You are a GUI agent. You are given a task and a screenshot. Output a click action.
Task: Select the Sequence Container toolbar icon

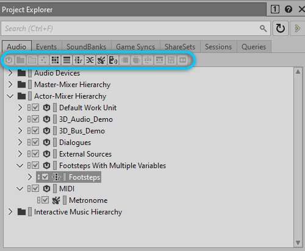(67, 60)
